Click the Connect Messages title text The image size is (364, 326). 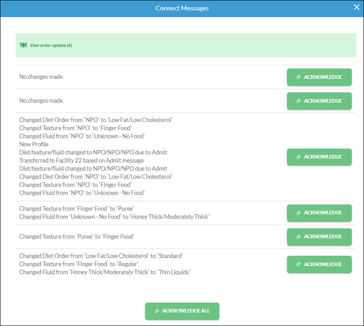[x=182, y=8]
